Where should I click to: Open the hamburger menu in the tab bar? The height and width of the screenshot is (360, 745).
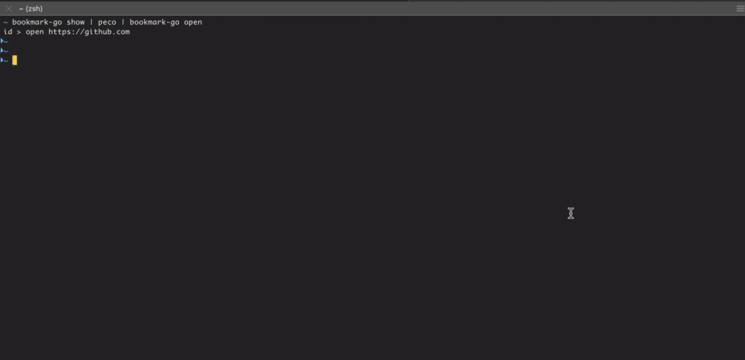(x=741, y=8)
